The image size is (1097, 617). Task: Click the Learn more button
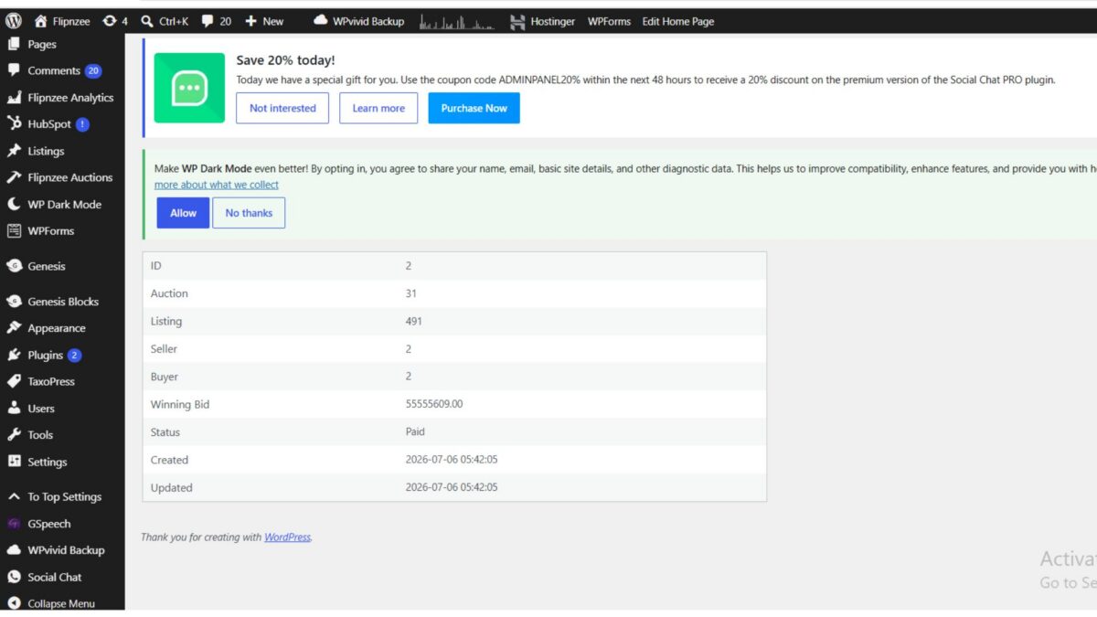[x=378, y=108]
